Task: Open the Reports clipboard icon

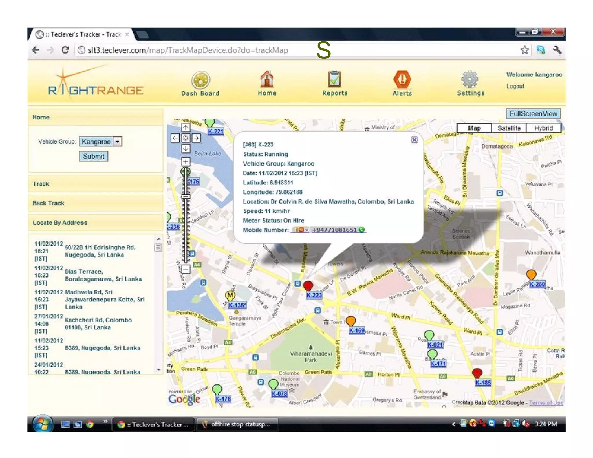Action: coord(334,79)
